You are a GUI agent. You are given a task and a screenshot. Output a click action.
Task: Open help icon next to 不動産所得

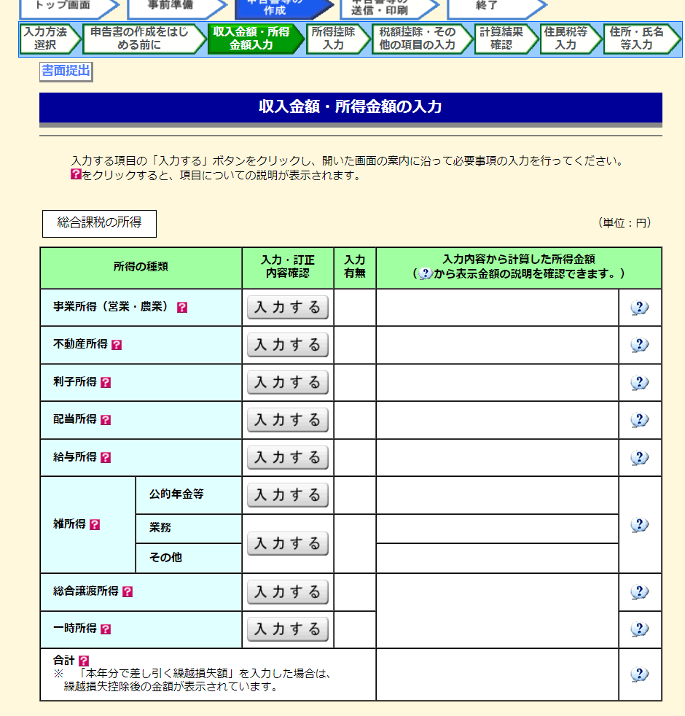(117, 345)
